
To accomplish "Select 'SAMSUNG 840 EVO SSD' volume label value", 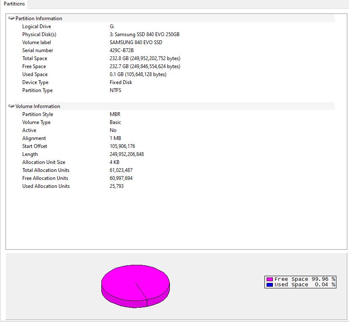I will tap(136, 42).
